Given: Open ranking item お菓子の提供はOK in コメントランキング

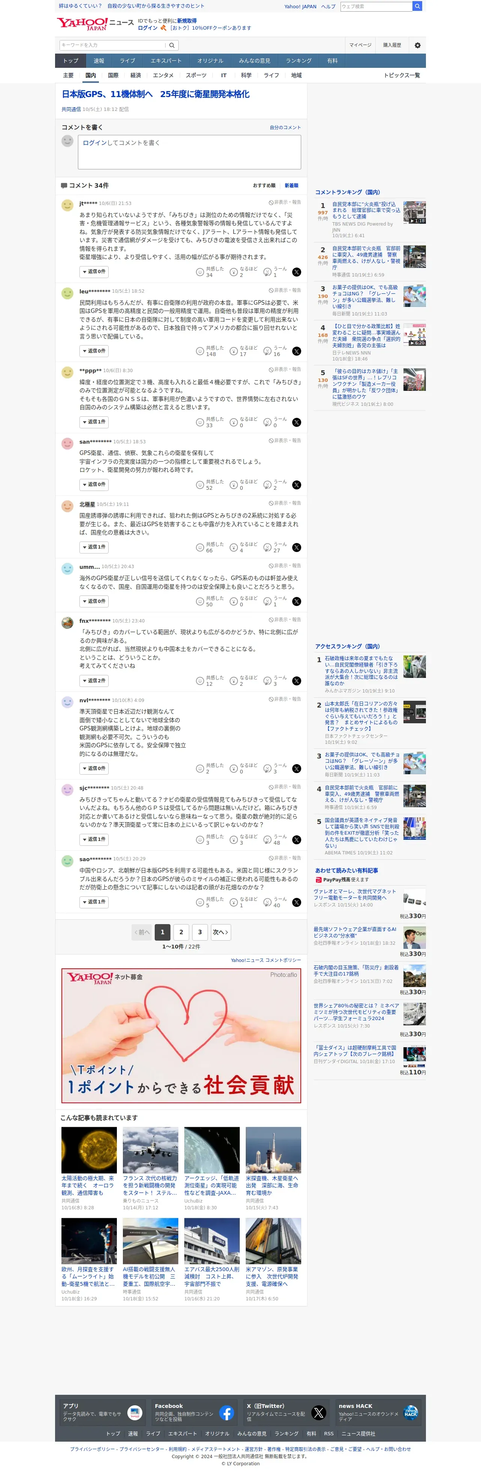Looking at the screenshot, I should coord(365,296).
